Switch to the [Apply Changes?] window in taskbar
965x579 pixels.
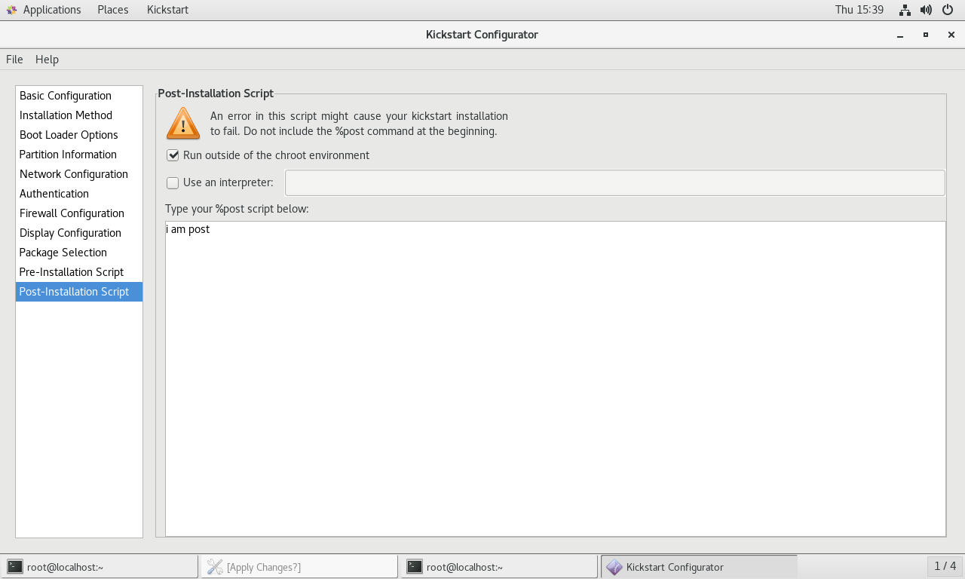point(299,567)
